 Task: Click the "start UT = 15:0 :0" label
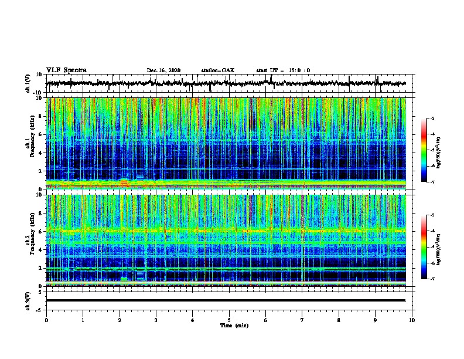(x=283, y=70)
